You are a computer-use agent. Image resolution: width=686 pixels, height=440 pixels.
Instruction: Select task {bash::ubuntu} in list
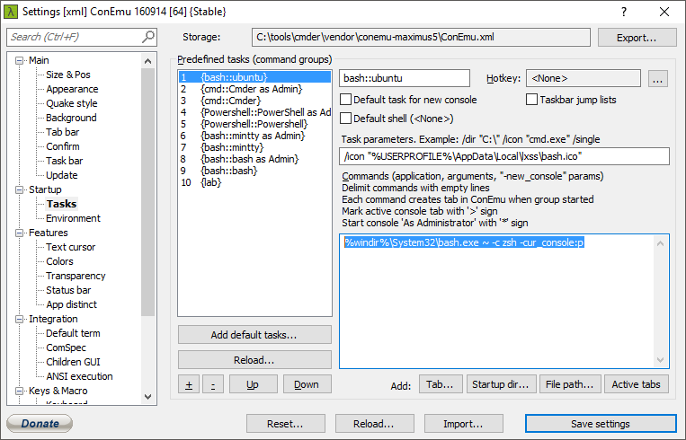[254, 77]
